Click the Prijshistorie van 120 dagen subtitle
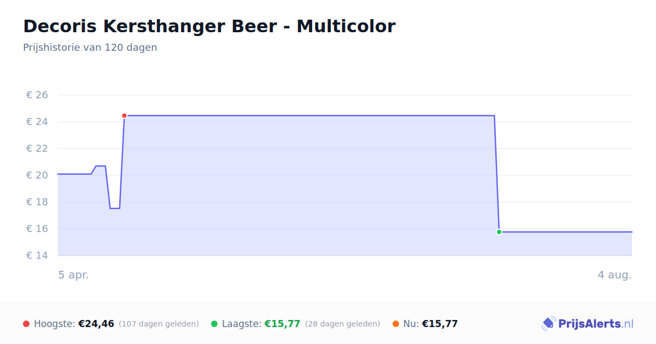The image size is (656, 344). point(90,48)
